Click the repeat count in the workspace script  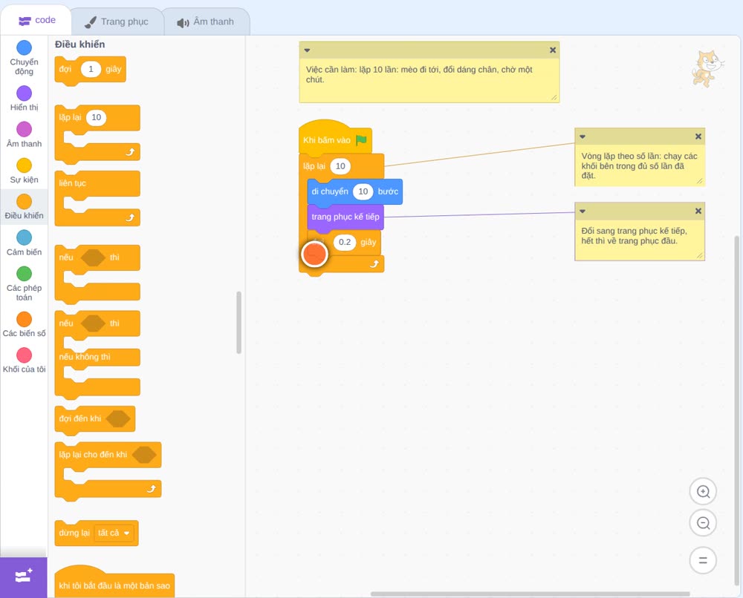(x=340, y=166)
